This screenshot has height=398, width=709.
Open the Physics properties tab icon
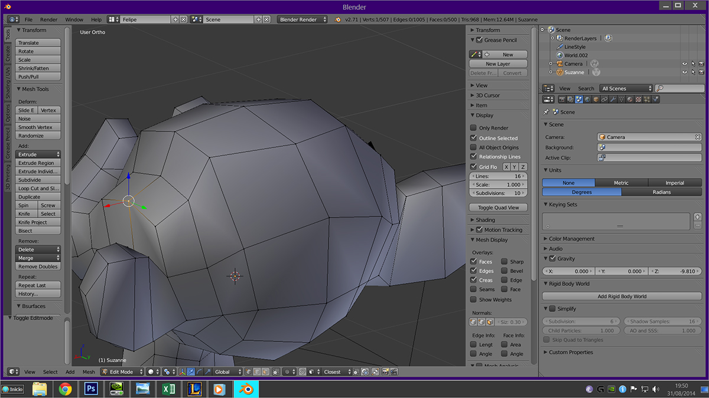(x=655, y=100)
